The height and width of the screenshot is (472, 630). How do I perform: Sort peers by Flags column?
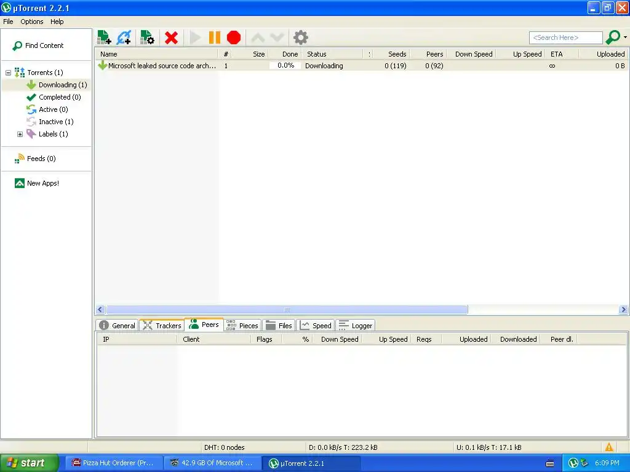coord(266,339)
